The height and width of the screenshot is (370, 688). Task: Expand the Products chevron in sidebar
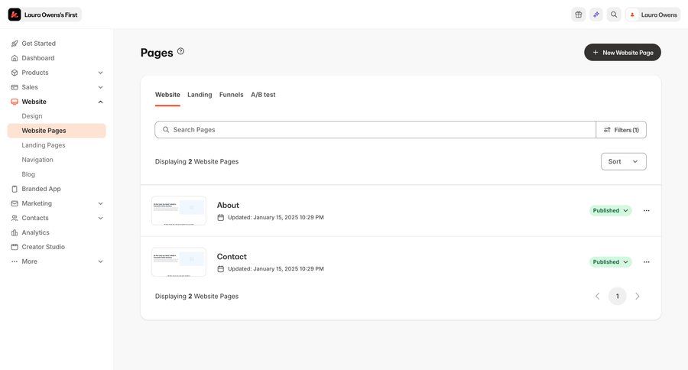[x=100, y=73]
